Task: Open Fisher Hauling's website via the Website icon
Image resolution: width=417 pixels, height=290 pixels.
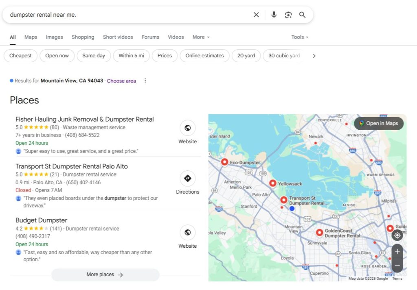Action: coord(187,127)
